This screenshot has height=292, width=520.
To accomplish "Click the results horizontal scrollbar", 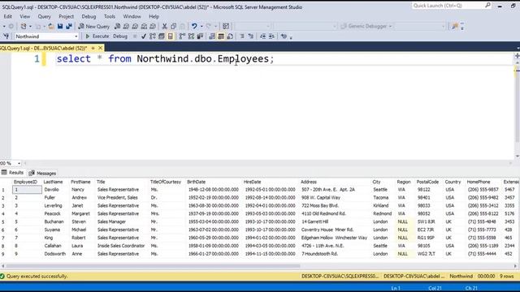I will [154, 266].
